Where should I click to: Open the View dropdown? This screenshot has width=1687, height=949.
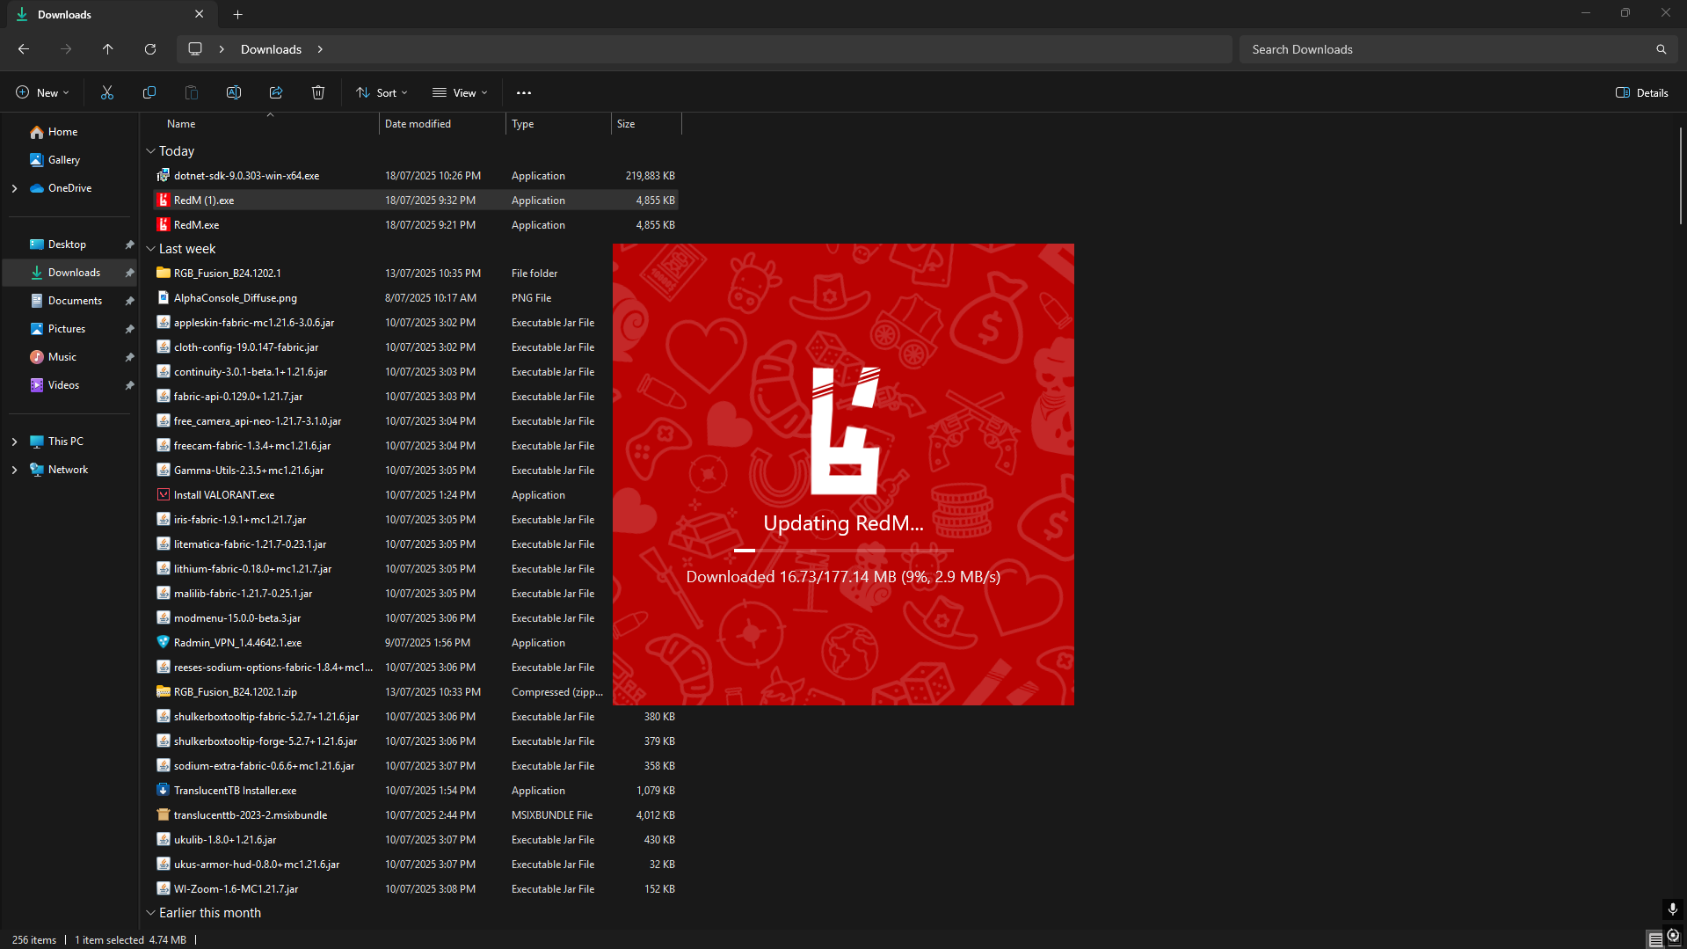tap(460, 92)
